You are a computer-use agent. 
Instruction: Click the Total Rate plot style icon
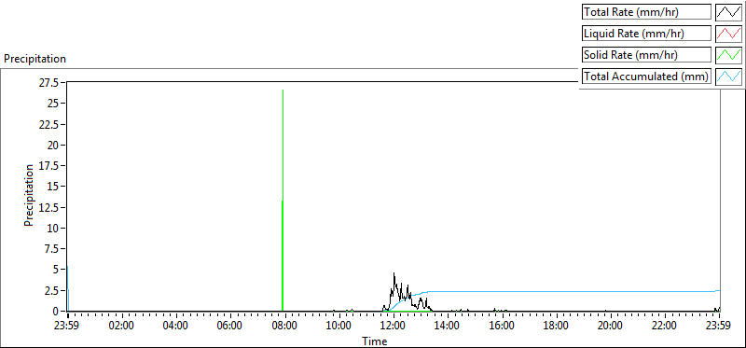[x=728, y=12]
